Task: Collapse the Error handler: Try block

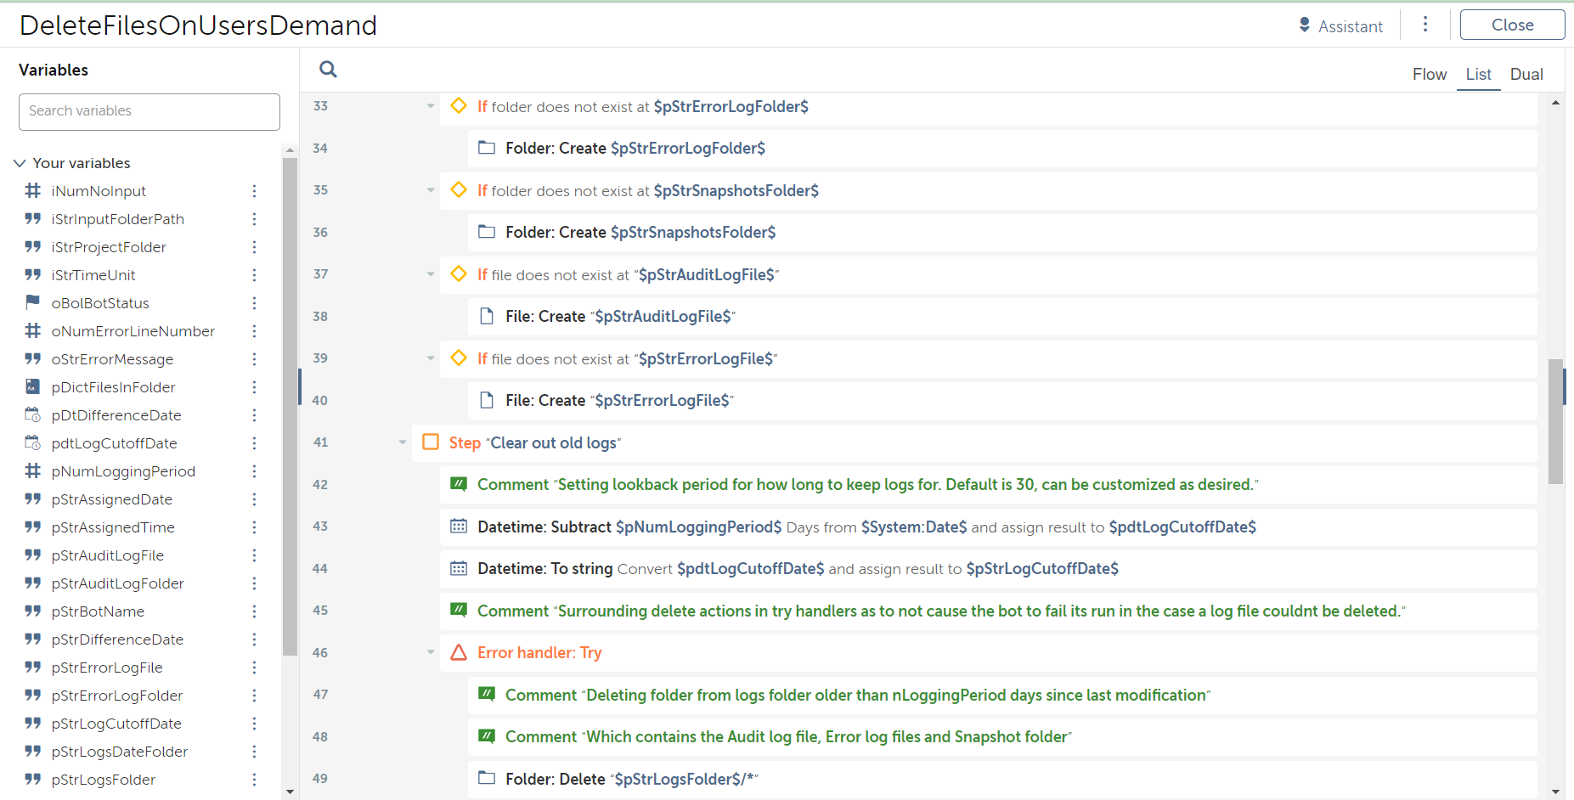Action: [x=431, y=652]
